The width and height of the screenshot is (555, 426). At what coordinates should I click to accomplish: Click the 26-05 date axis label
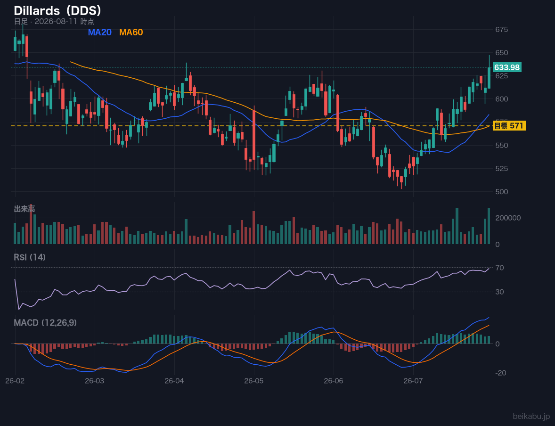pyautogui.click(x=254, y=381)
